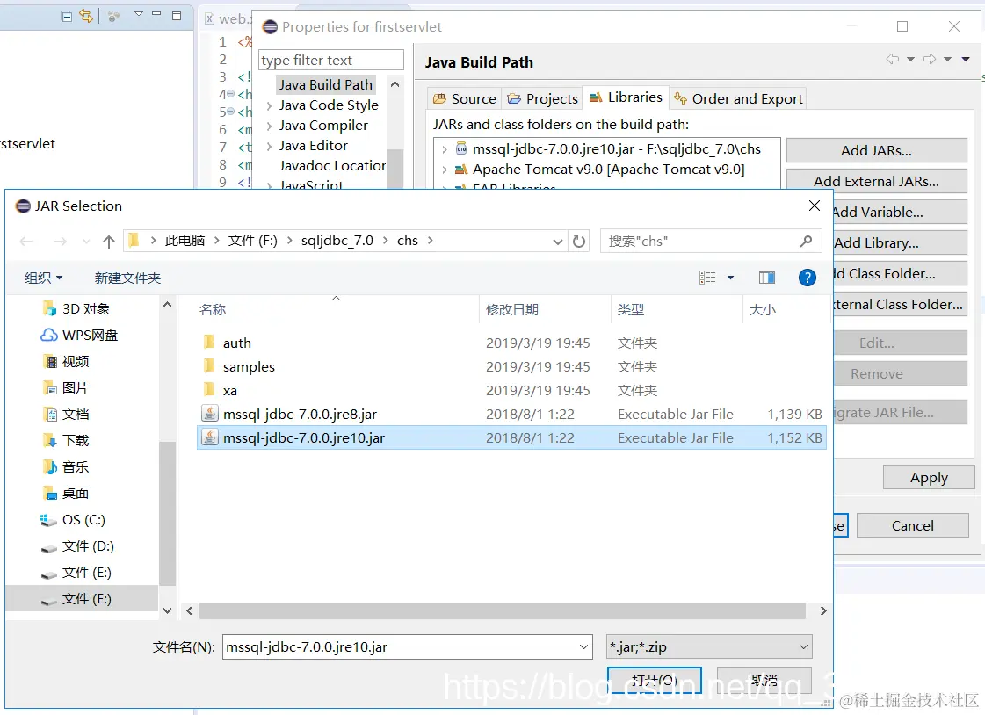Click 新建文件夹 to create new folder
The image size is (985, 715).
(127, 278)
